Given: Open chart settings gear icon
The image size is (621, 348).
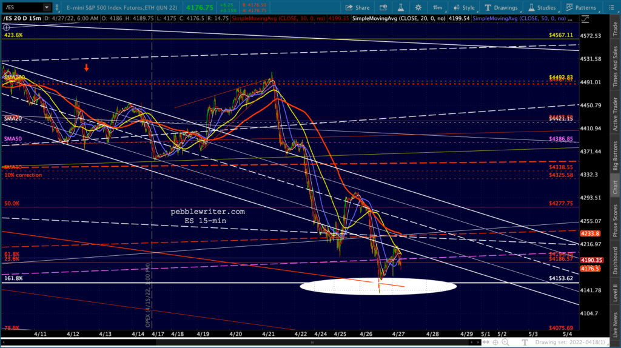Looking at the screenshot, I should pos(418,7).
